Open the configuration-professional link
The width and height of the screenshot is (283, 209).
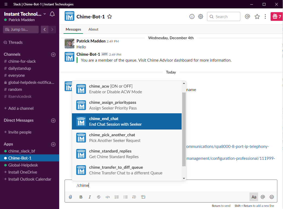pos(231,158)
